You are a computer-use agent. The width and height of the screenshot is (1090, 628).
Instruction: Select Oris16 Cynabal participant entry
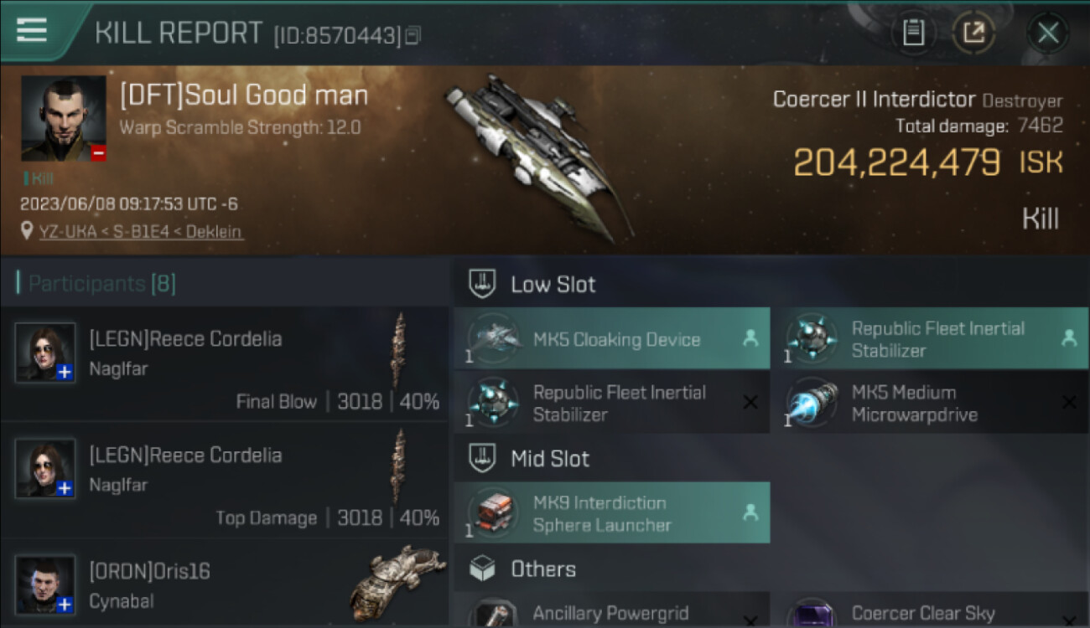(225, 584)
